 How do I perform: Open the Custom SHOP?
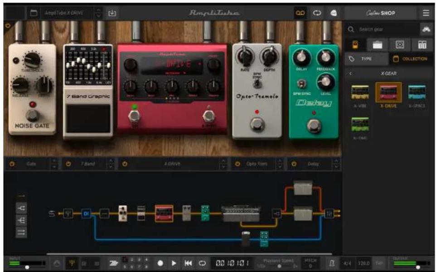tap(380, 13)
